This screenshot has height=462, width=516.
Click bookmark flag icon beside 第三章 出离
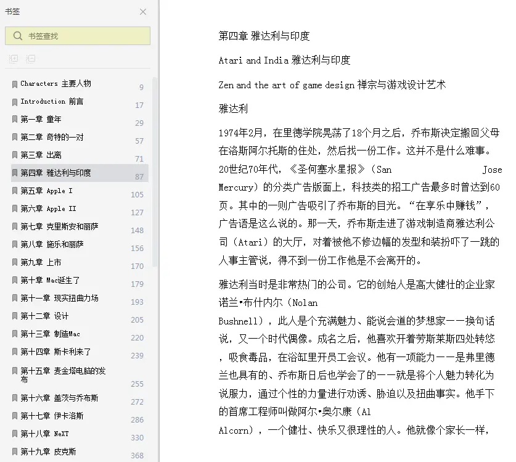coord(14,155)
